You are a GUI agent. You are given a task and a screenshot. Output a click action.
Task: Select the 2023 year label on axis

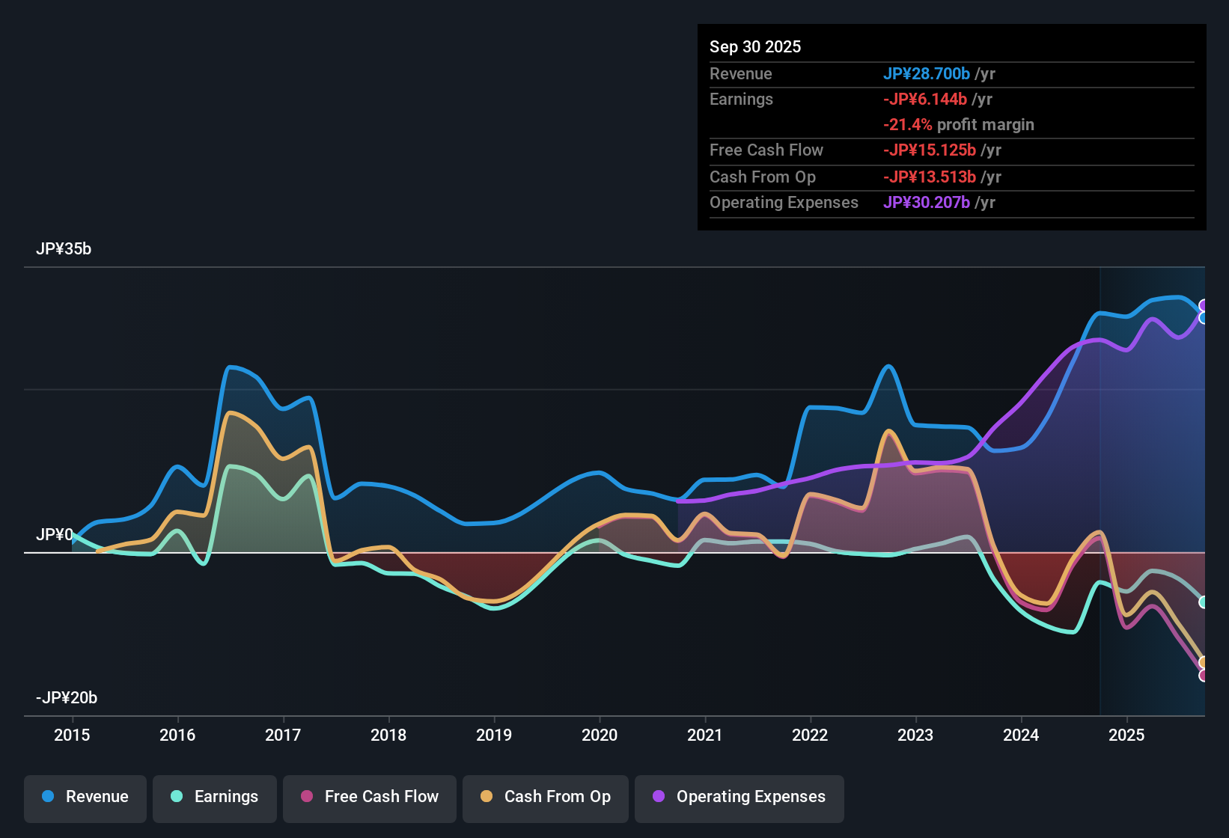tap(915, 735)
